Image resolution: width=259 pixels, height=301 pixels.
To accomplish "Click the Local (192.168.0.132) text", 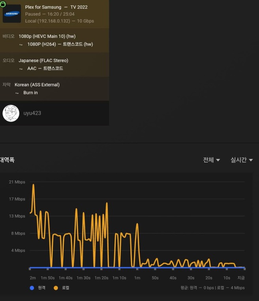I will click(48, 21).
